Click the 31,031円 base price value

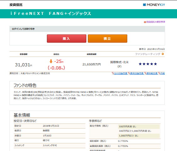(24, 65)
